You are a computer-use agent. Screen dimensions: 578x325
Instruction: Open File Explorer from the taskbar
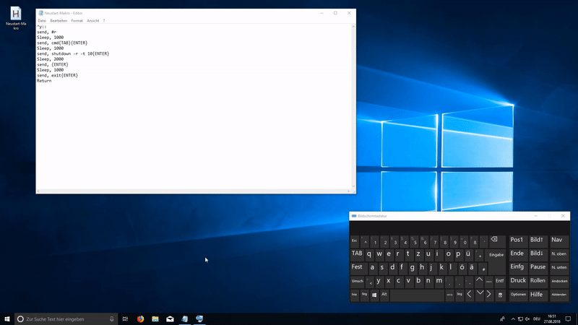pos(155,319)
